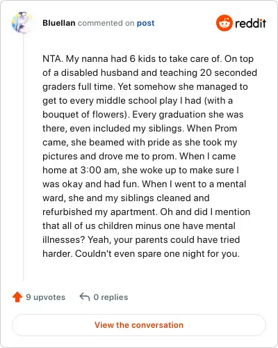This screenshot has height=348, width=278.
Task: Click the text 'bouquet of flowers' in the comment
Action: click(84, 114)
